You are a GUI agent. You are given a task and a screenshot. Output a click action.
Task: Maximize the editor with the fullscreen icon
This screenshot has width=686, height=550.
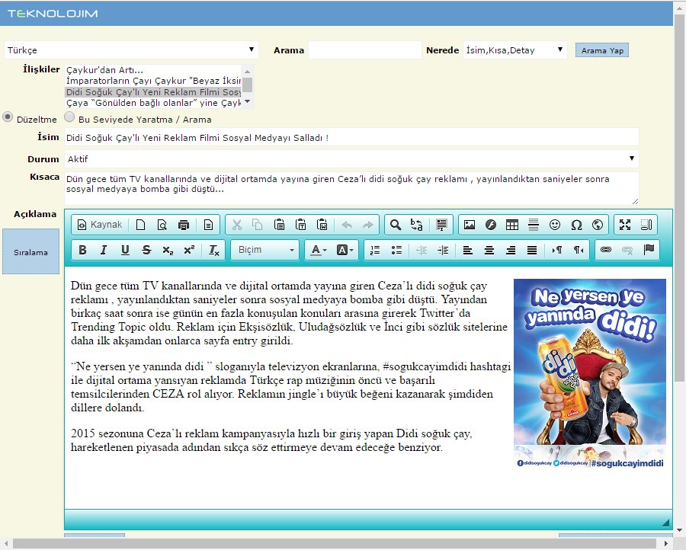click(x=625, y=225)
